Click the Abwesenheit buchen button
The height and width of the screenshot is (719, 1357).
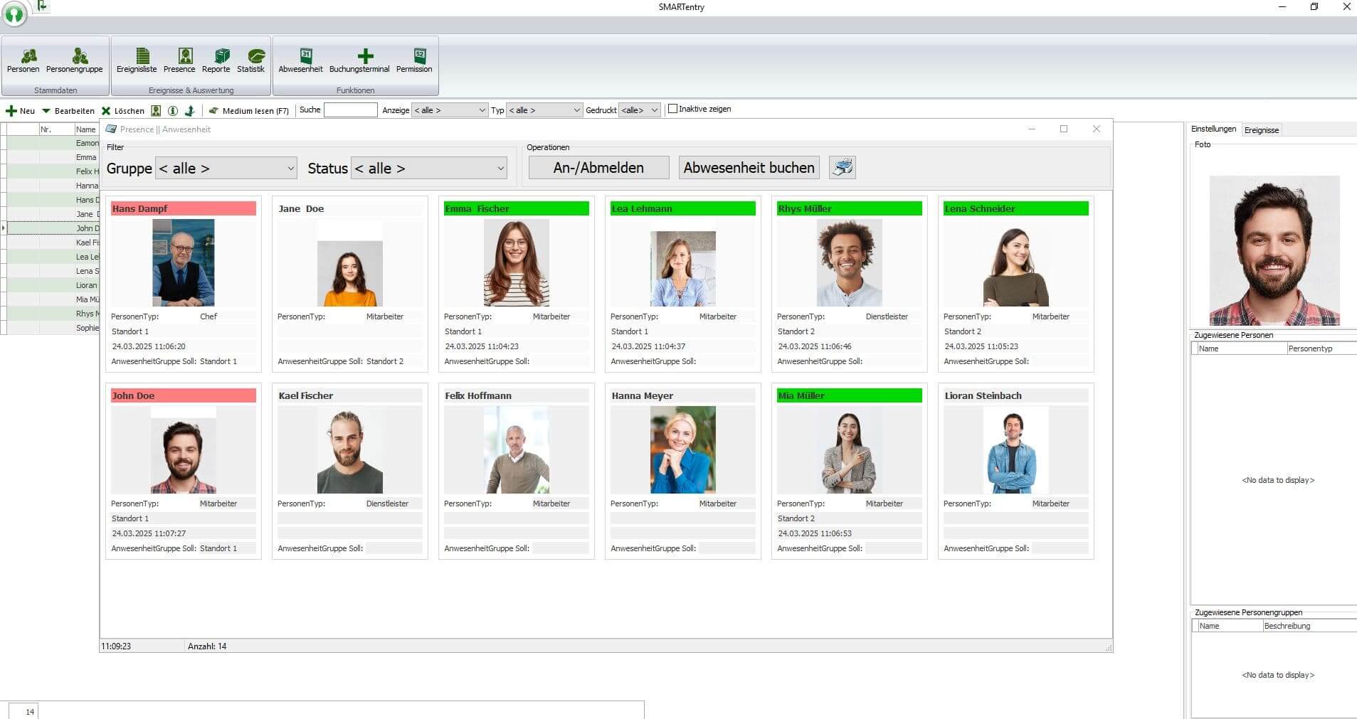pyautogui.click(x=749, y=167)
